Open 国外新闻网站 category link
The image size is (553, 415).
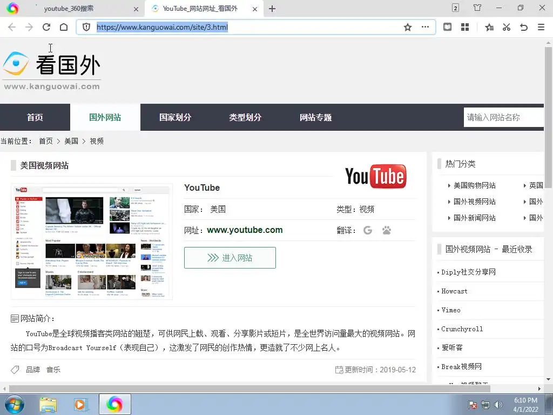coord(474,218)
